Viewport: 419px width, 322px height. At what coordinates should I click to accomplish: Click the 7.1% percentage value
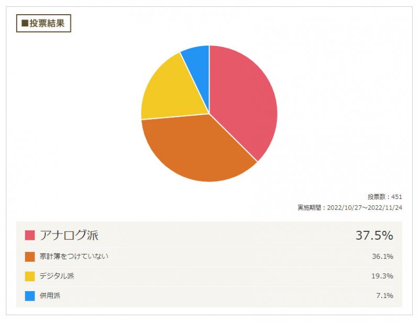click(x=384, y=295)
